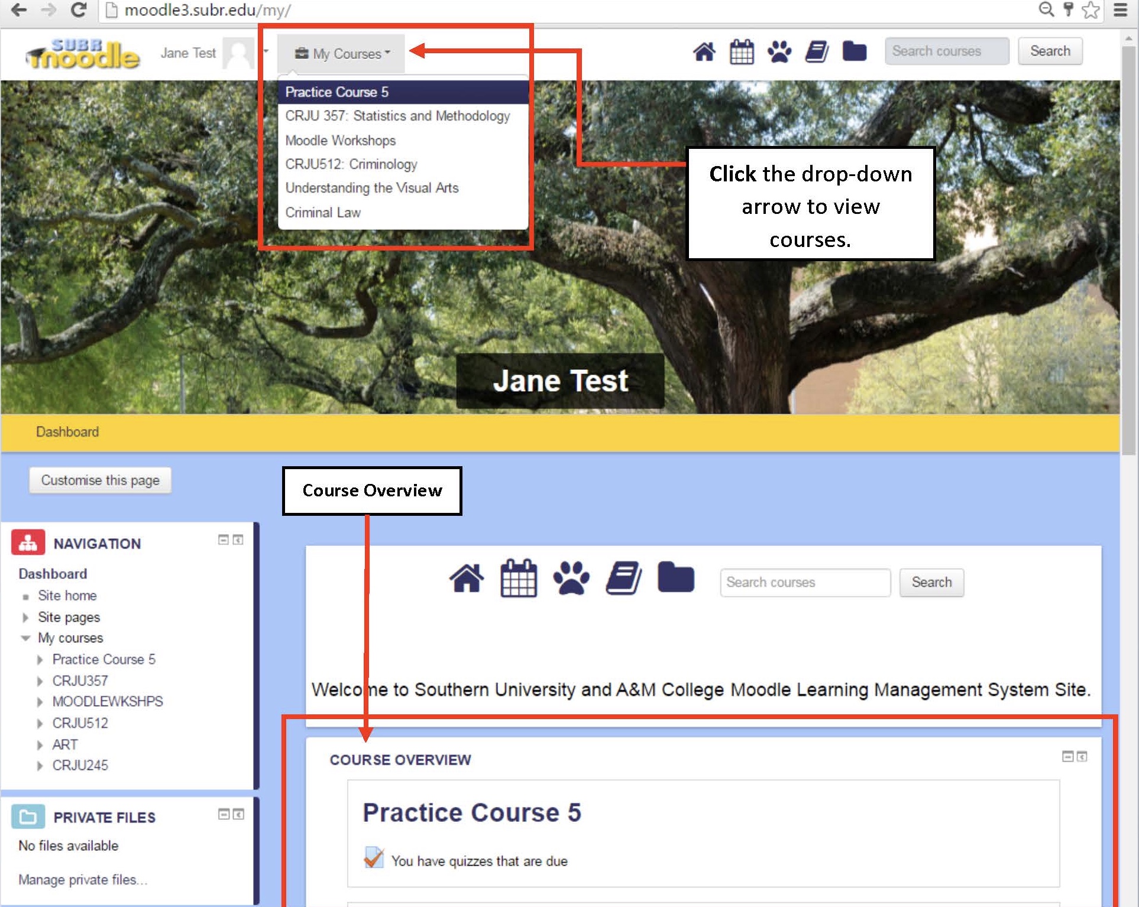Click the folder icon in top header
This screenshot has height=907, width=1139.
(855, 51)
